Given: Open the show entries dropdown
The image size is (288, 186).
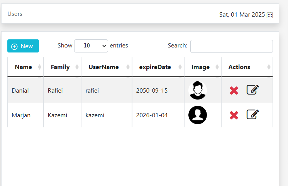Looking at the screenshot, I should click(x=91, y=46).
